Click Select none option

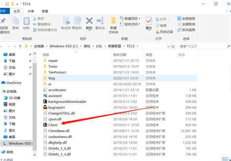(x=186, y=24)
